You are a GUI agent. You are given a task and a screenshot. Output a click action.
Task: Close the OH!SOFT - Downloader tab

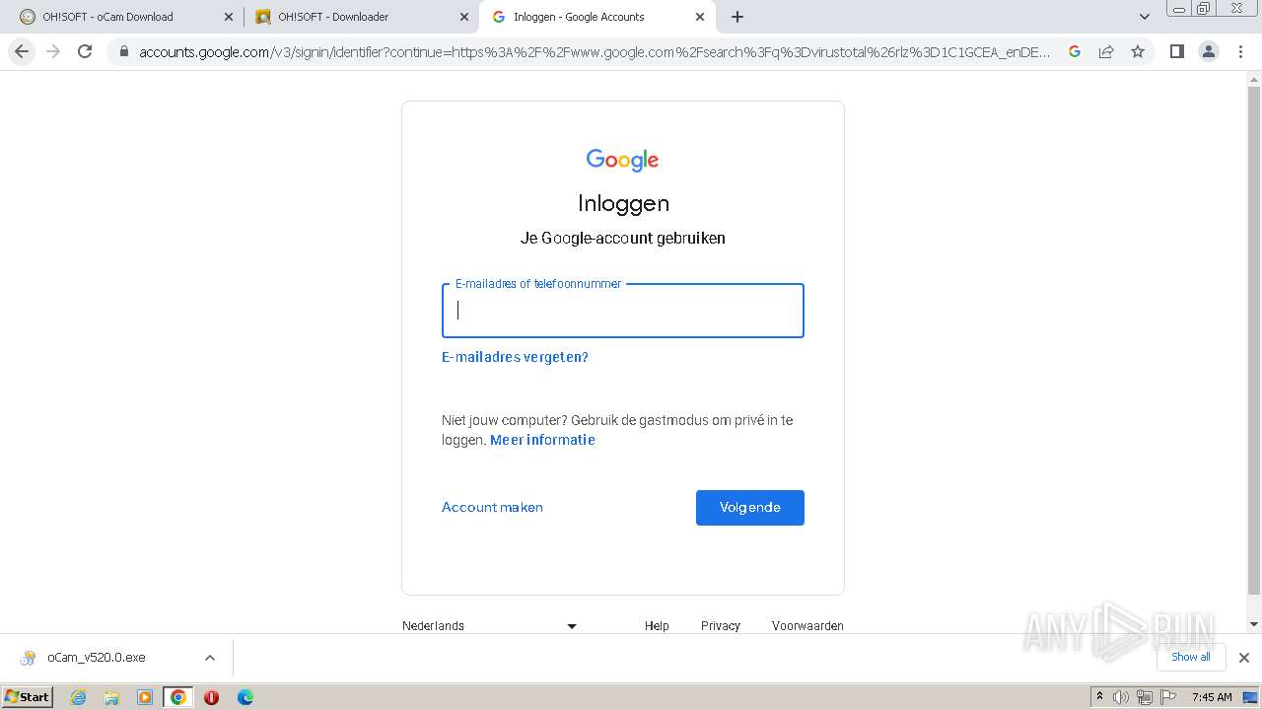click(464, 17)
